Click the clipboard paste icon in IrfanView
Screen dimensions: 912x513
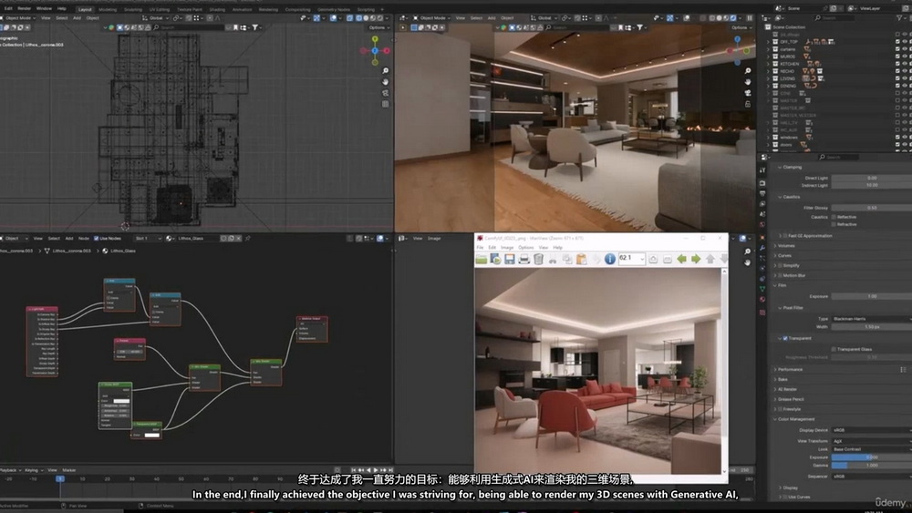coord(581,259)
